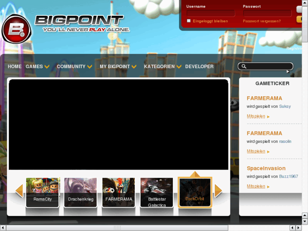Click Mitspielen link under Suksy's FARMERAMA

(256, 116)
